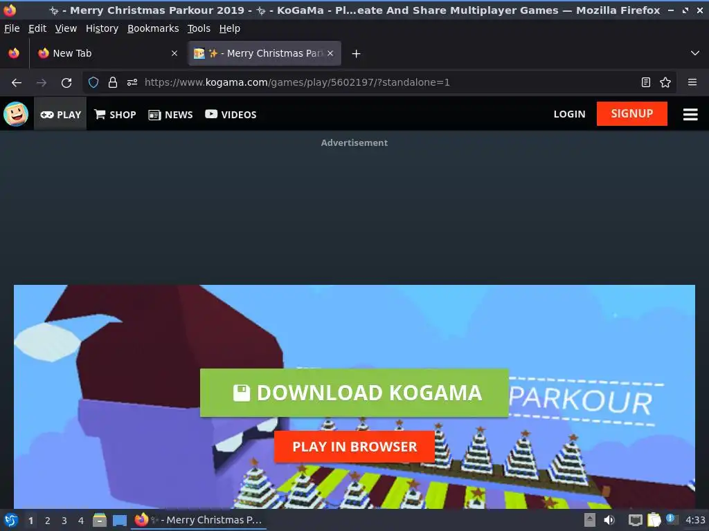
Task: Toggle reader view icon in address bar
Action: [646, 83]
